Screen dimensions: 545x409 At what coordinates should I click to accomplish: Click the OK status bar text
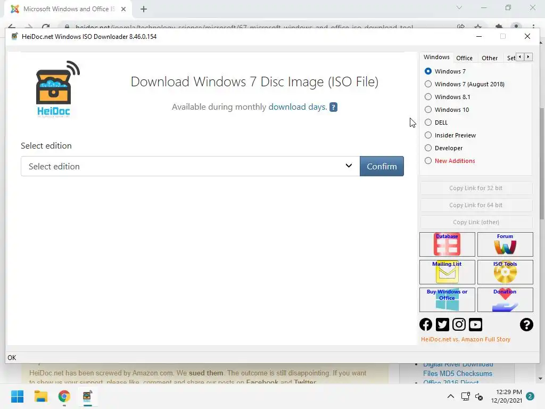point(12,358)
